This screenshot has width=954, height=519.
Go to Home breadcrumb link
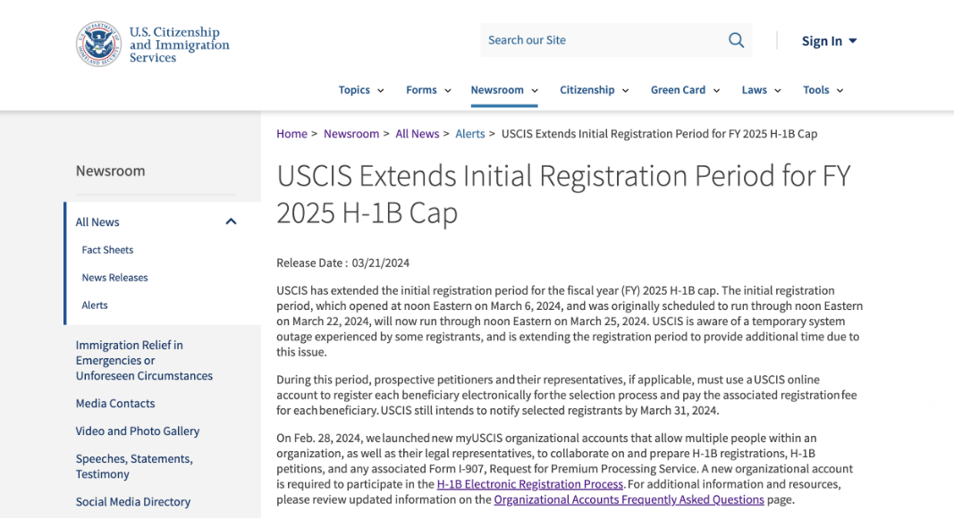pos(291,134)
